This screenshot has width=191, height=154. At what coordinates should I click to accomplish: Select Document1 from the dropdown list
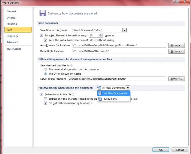tap(111, 99)
